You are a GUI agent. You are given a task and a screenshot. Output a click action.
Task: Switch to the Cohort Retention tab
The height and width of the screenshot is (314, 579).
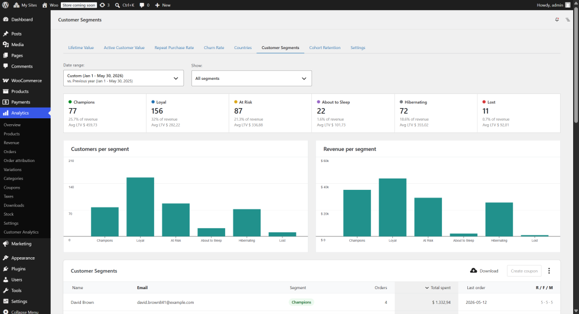point(324,48)
